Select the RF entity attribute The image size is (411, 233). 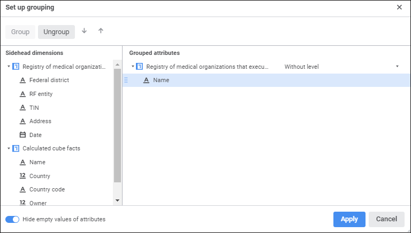41,94
